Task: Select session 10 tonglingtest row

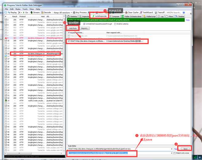Action: (34, 41)
